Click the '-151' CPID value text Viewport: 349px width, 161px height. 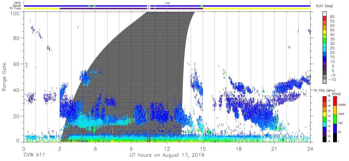(x=167, y=3)
